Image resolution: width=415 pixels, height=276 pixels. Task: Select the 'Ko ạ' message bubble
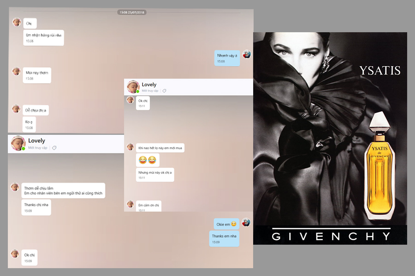(x=29, y=124)
